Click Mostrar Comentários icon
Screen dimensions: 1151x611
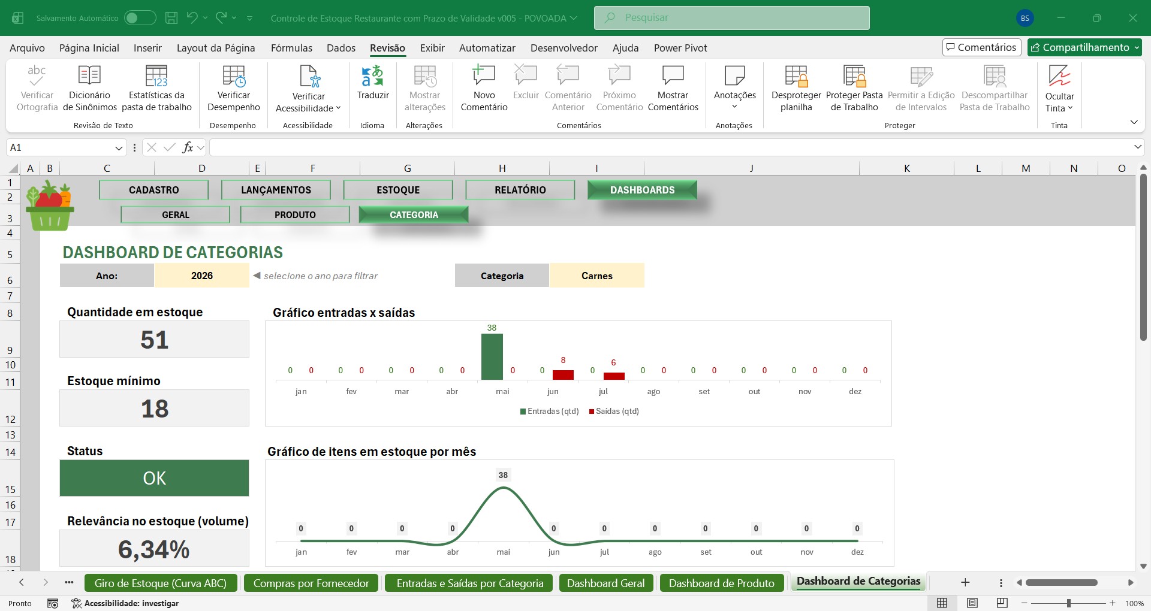coord(673,75)
